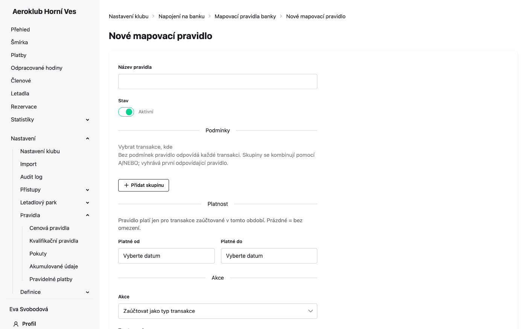This screenshot has width=527, height=329.
Task: Click Napojení na banku breadcrumb link
Action: (181, 17)
